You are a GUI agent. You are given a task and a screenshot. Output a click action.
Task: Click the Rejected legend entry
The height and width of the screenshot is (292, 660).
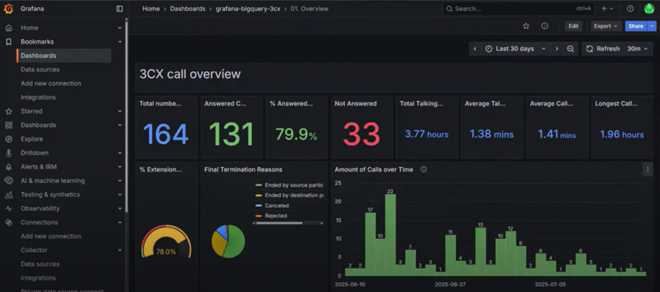tap(276, 216)
